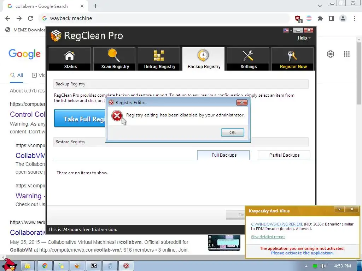Open the language flag dropdown

pos(287,30)
